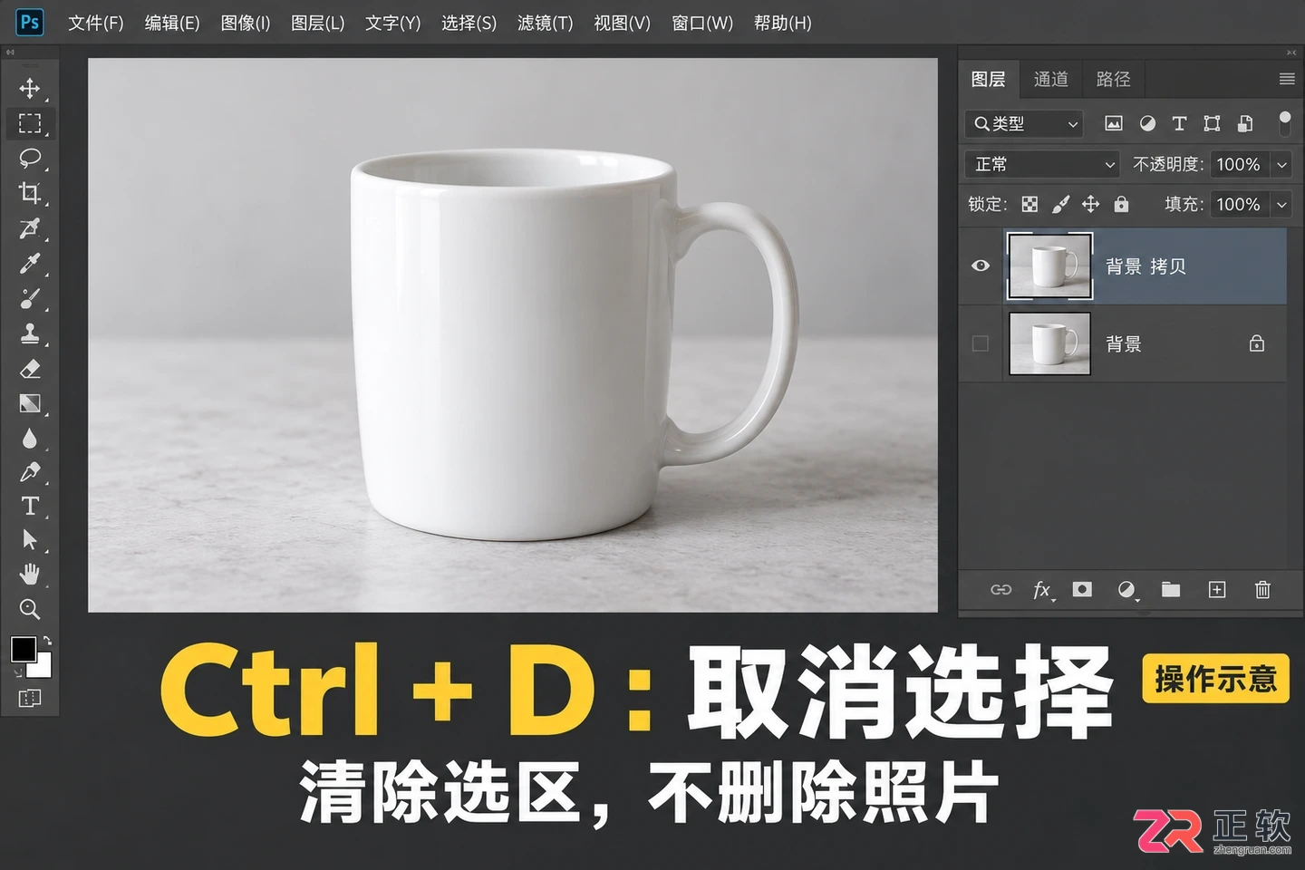Expand the 填充 dropdown arrow

[x=1282, y=204]
